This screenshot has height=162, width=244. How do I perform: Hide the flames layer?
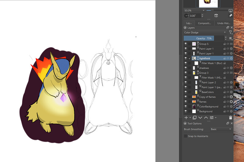point(186,101)
